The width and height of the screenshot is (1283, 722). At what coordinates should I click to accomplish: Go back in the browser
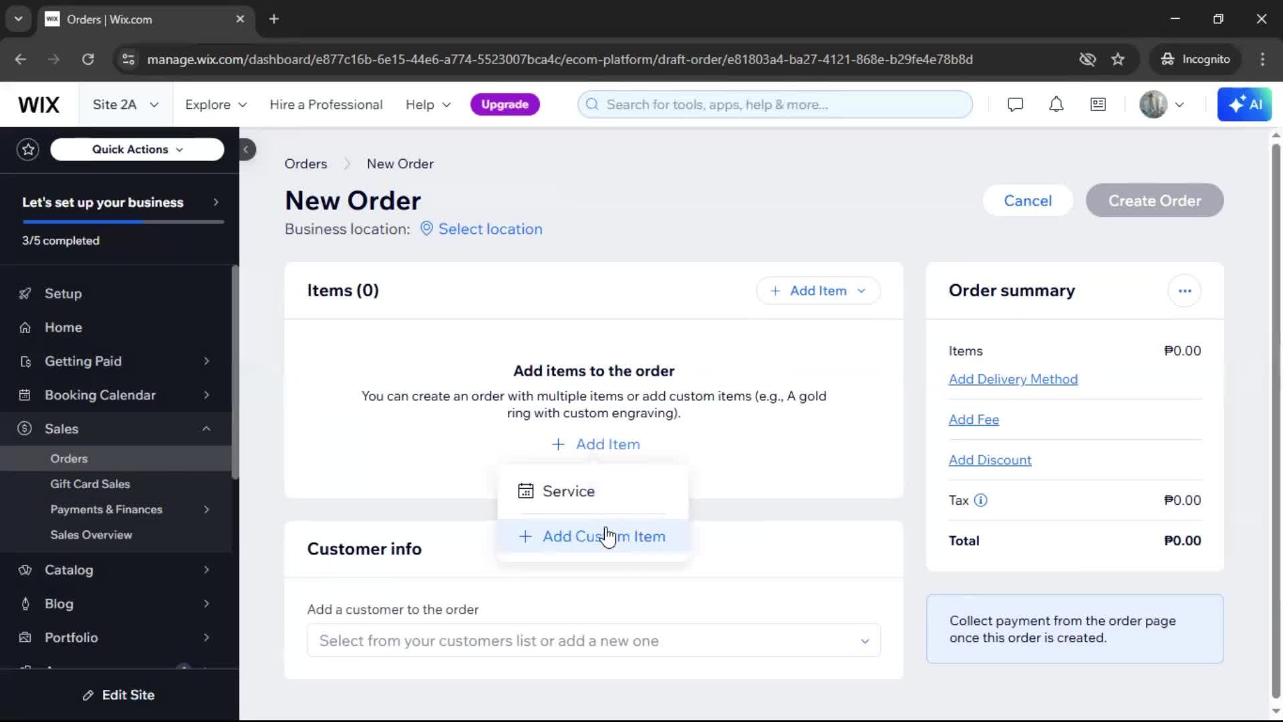pyautogui.click(x=21, y=59)
